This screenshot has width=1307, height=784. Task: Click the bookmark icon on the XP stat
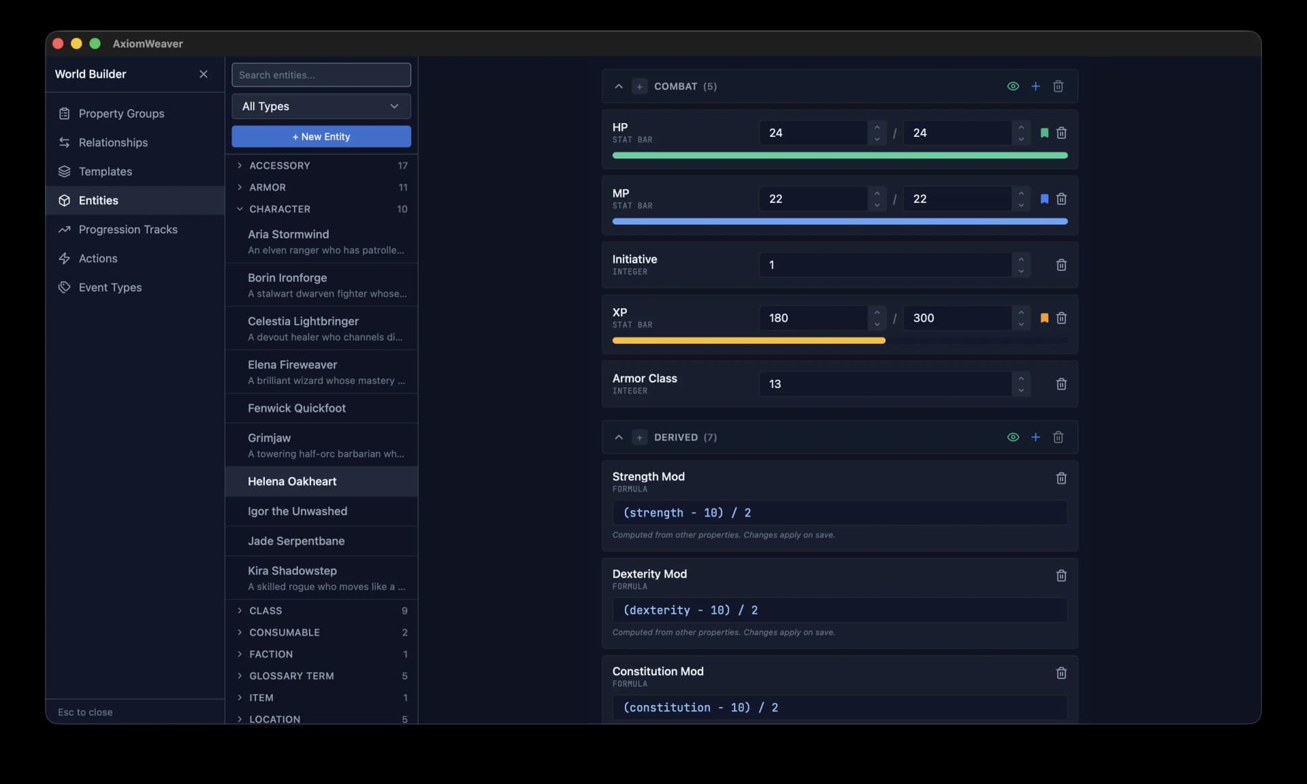click(1045, 318)
